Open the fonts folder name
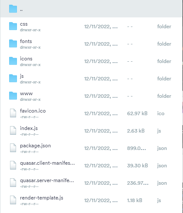The height and width of the screenshot is (213, 183). pos(26,41)
